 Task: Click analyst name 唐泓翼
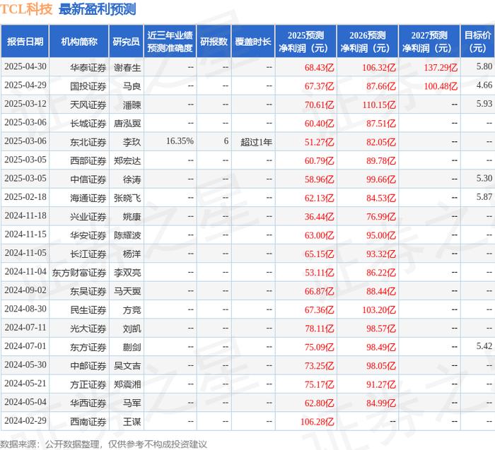[x=127, y=124]
